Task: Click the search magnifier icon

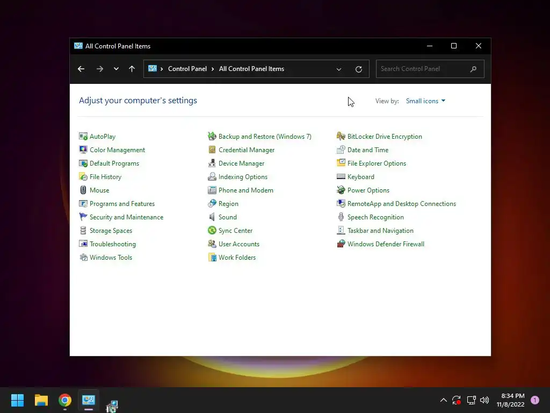Action: [473, 69]
